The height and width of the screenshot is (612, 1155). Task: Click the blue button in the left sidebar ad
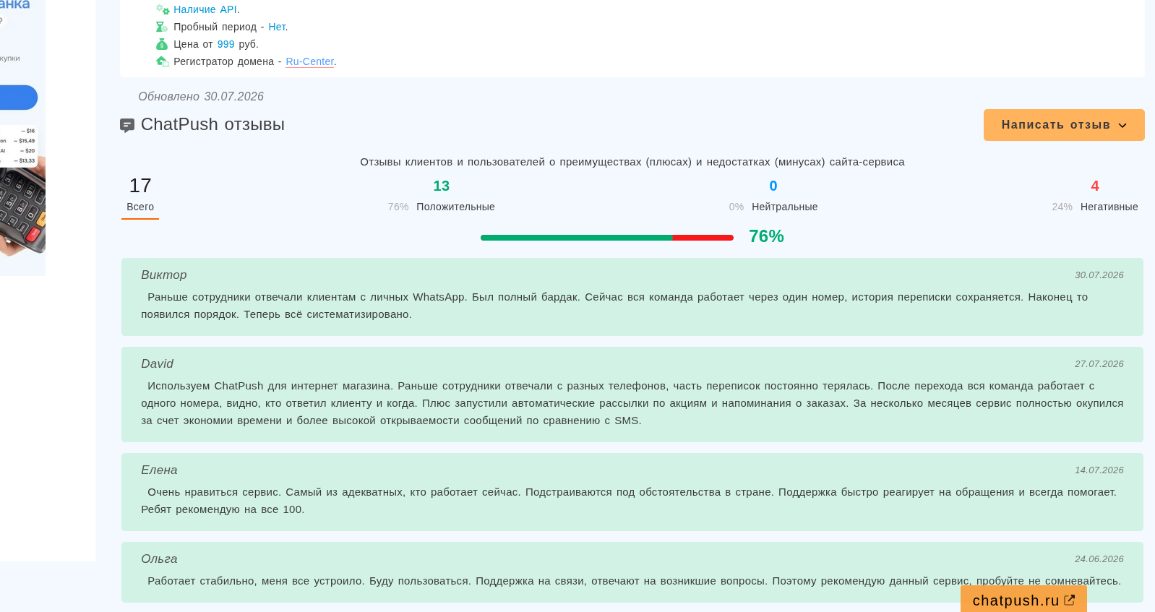(18, 98)
